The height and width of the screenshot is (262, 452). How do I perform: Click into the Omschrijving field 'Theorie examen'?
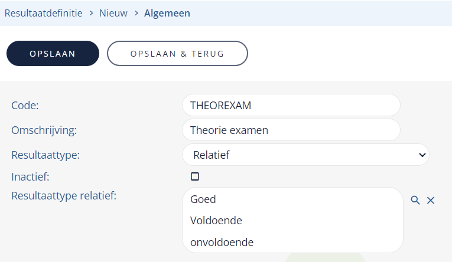[291, 130]
